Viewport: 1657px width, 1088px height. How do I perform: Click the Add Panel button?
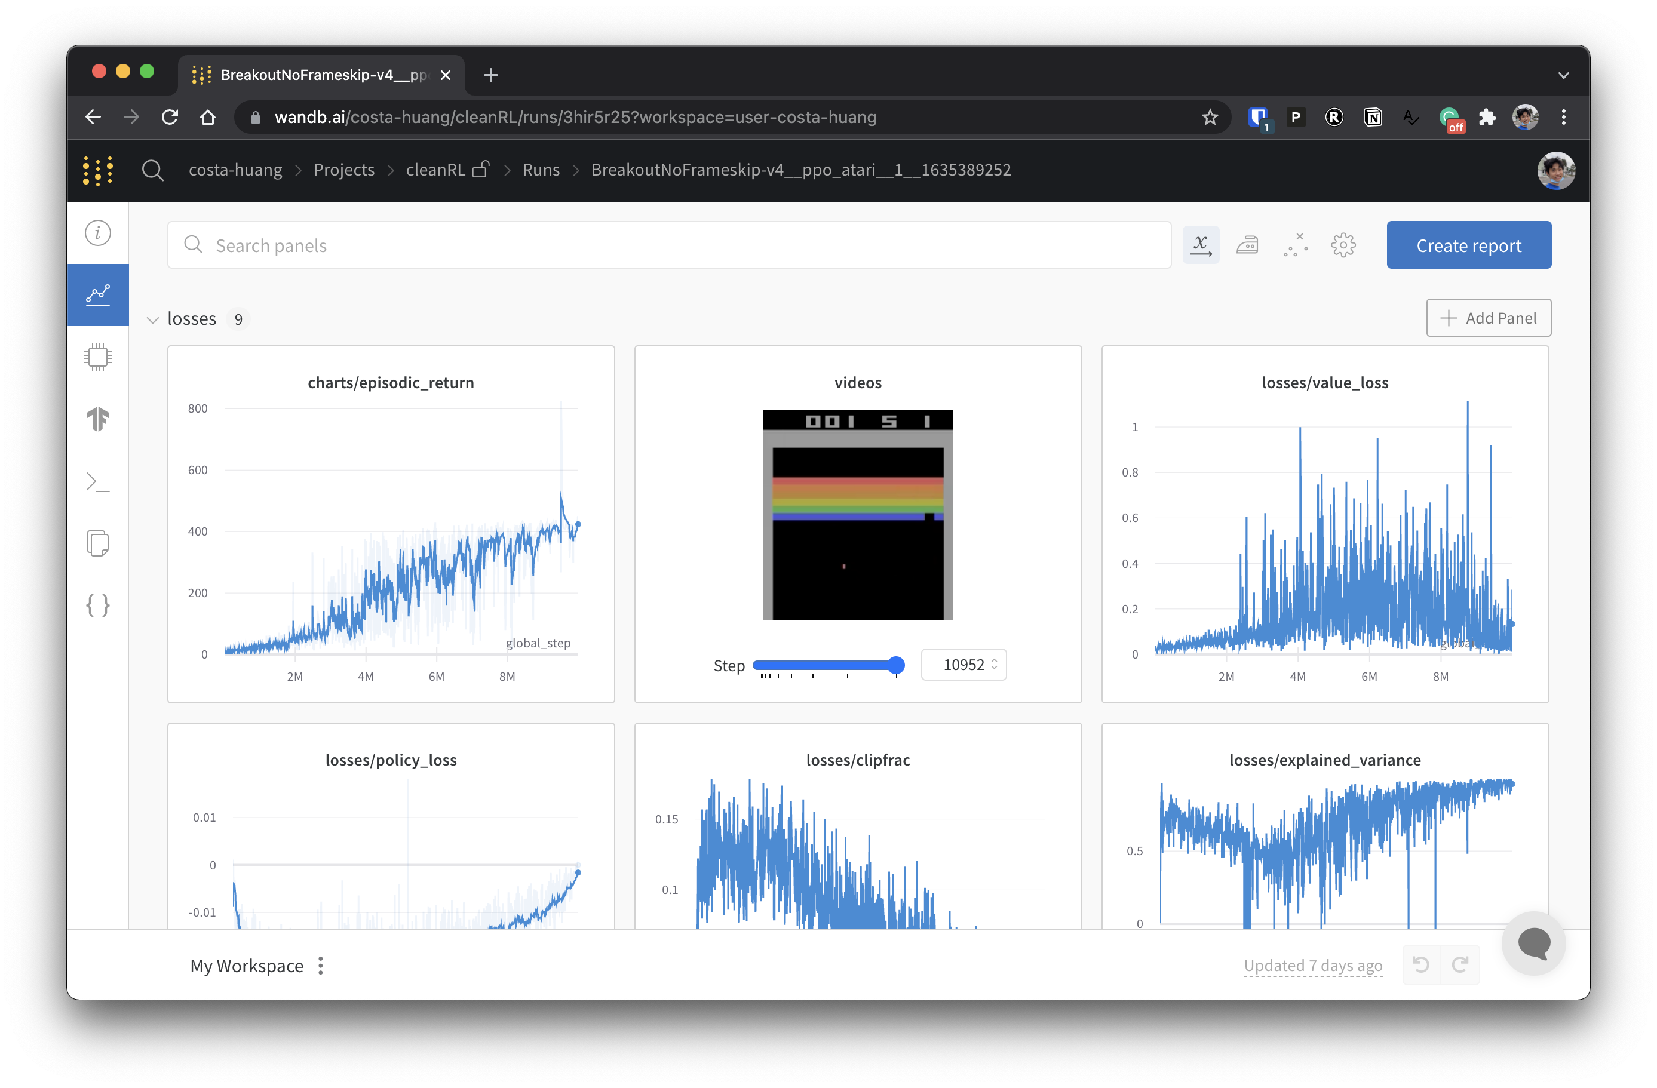pos(1488,318)
